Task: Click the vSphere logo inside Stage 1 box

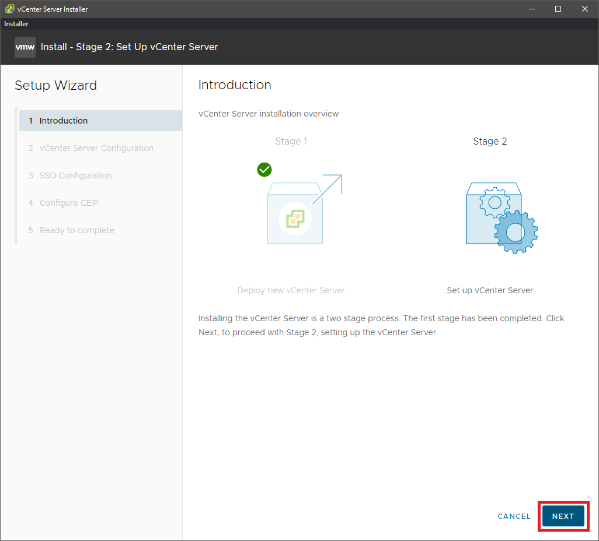Action: 295,219
